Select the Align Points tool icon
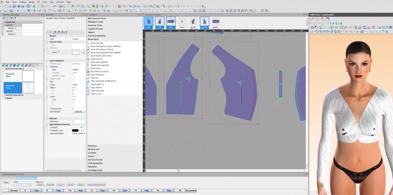 click(x=88, y=84)
